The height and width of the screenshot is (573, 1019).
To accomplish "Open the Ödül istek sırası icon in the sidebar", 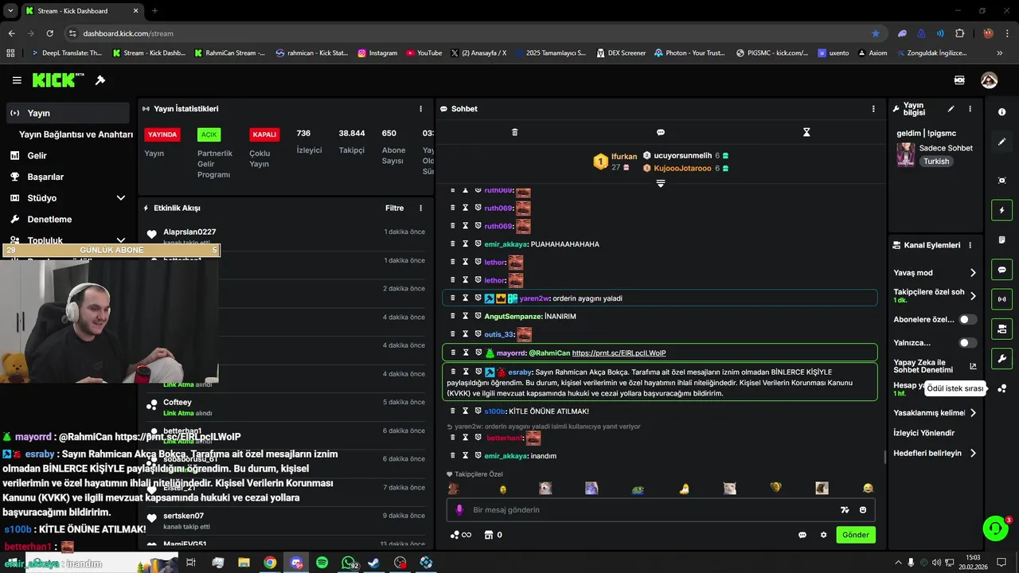I will pos(1001,388).
